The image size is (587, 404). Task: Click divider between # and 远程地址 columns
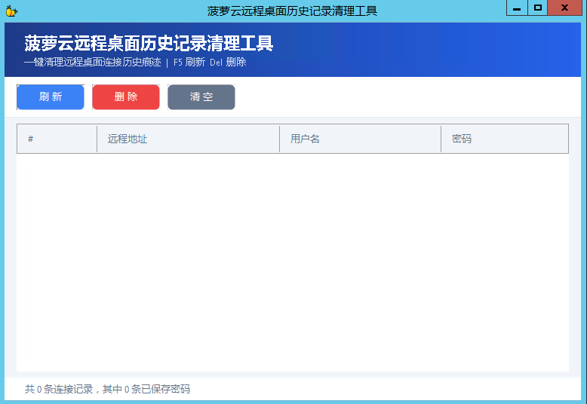click(x=97, y=139)
